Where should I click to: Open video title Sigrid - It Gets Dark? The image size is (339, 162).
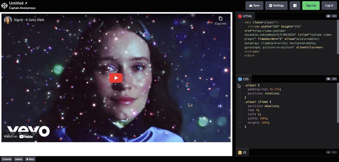click(x=29, y=20)
